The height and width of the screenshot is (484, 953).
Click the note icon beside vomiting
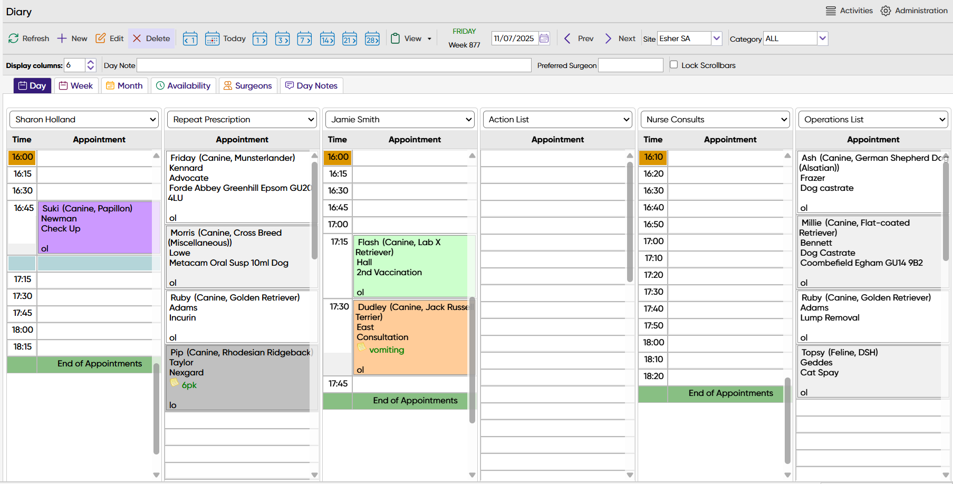click(x=362, y=347)
